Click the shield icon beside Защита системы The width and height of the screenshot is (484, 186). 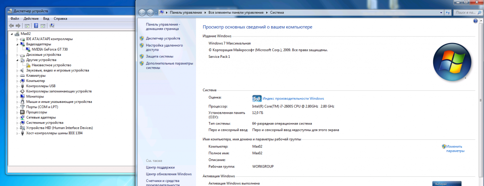tap(142, 57)
